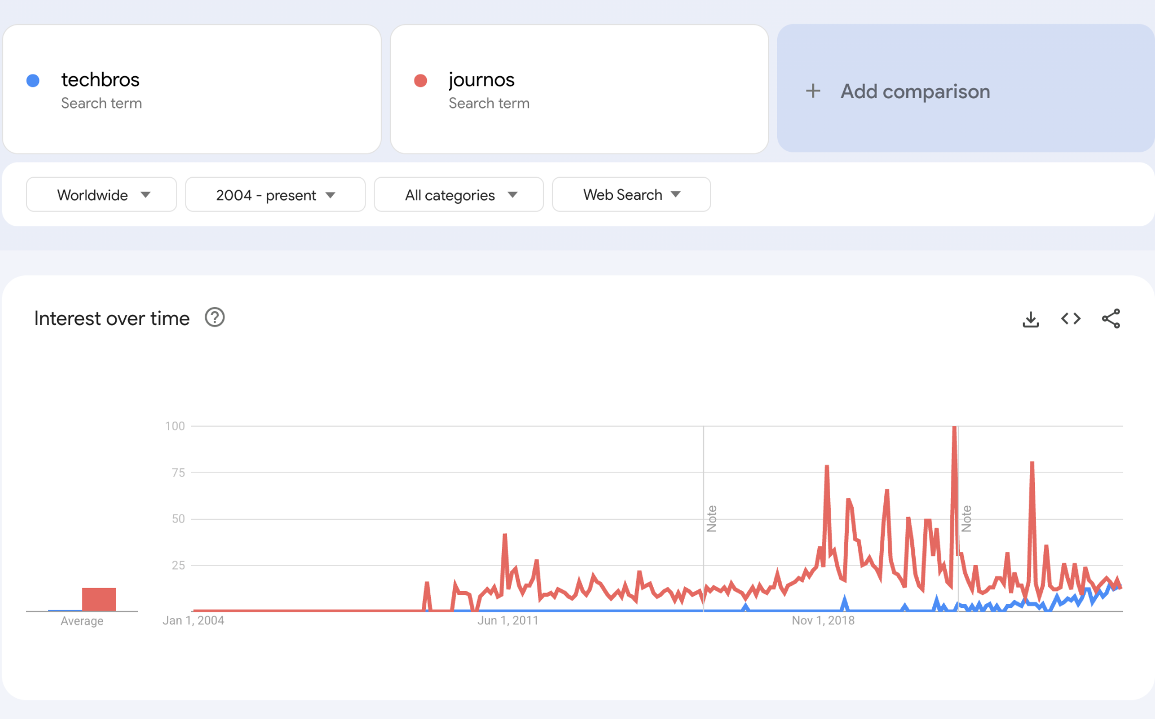Screen dimensions: 1155x719
Task: Click the share chart icon
Action: click(x=1110, y=319)
